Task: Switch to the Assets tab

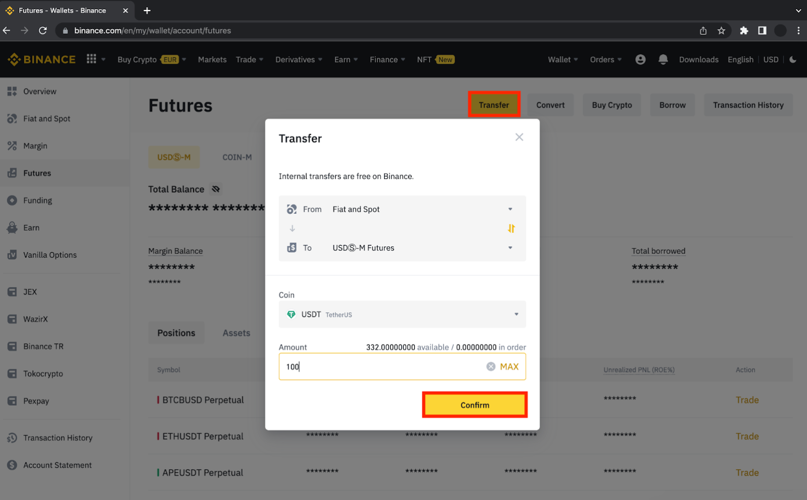Action: [236, 333]
